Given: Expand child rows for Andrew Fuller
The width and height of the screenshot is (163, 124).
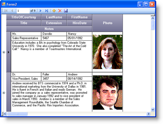Looking at the screenshot, I should point(4,93).
